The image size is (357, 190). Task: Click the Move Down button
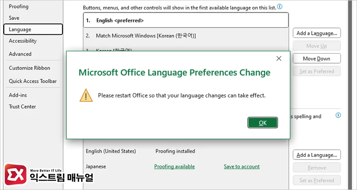pos(317,59)
